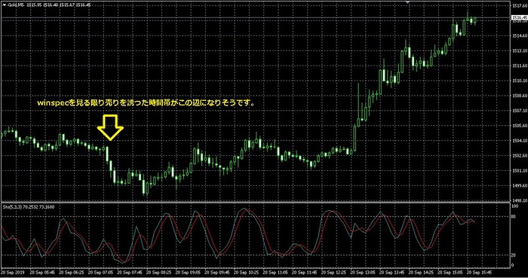This screenshot has width=528, height=278.
Task: Click the 1517.60 price axis label
Action: (519, 6)
